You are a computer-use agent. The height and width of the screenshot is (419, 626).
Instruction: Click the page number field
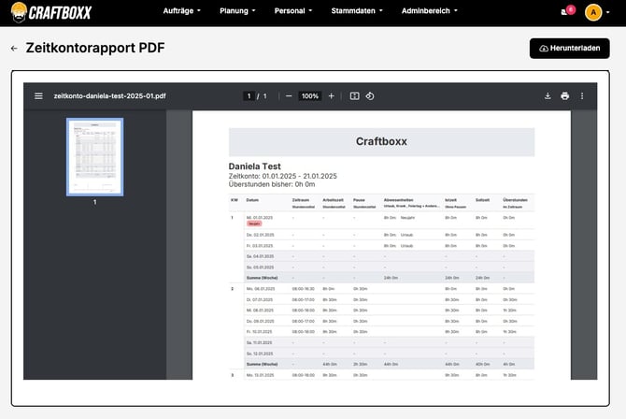click(x=249, y=96)
